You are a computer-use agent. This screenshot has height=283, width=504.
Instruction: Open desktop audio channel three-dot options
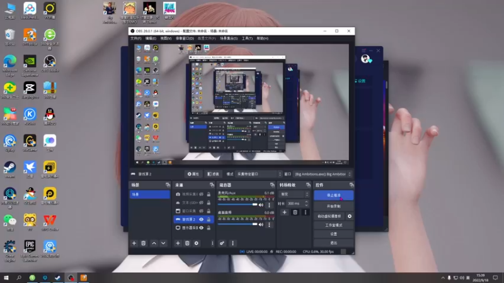(270, 225)
